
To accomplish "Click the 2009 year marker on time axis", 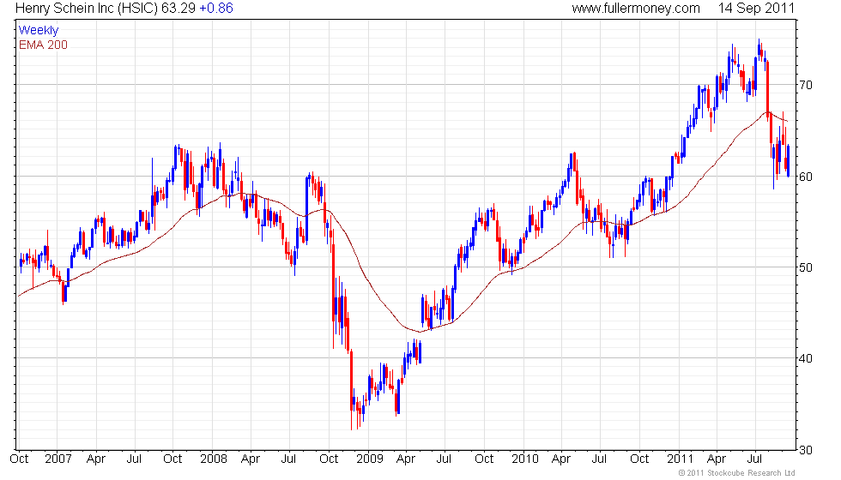I will [x=370, y=459].
